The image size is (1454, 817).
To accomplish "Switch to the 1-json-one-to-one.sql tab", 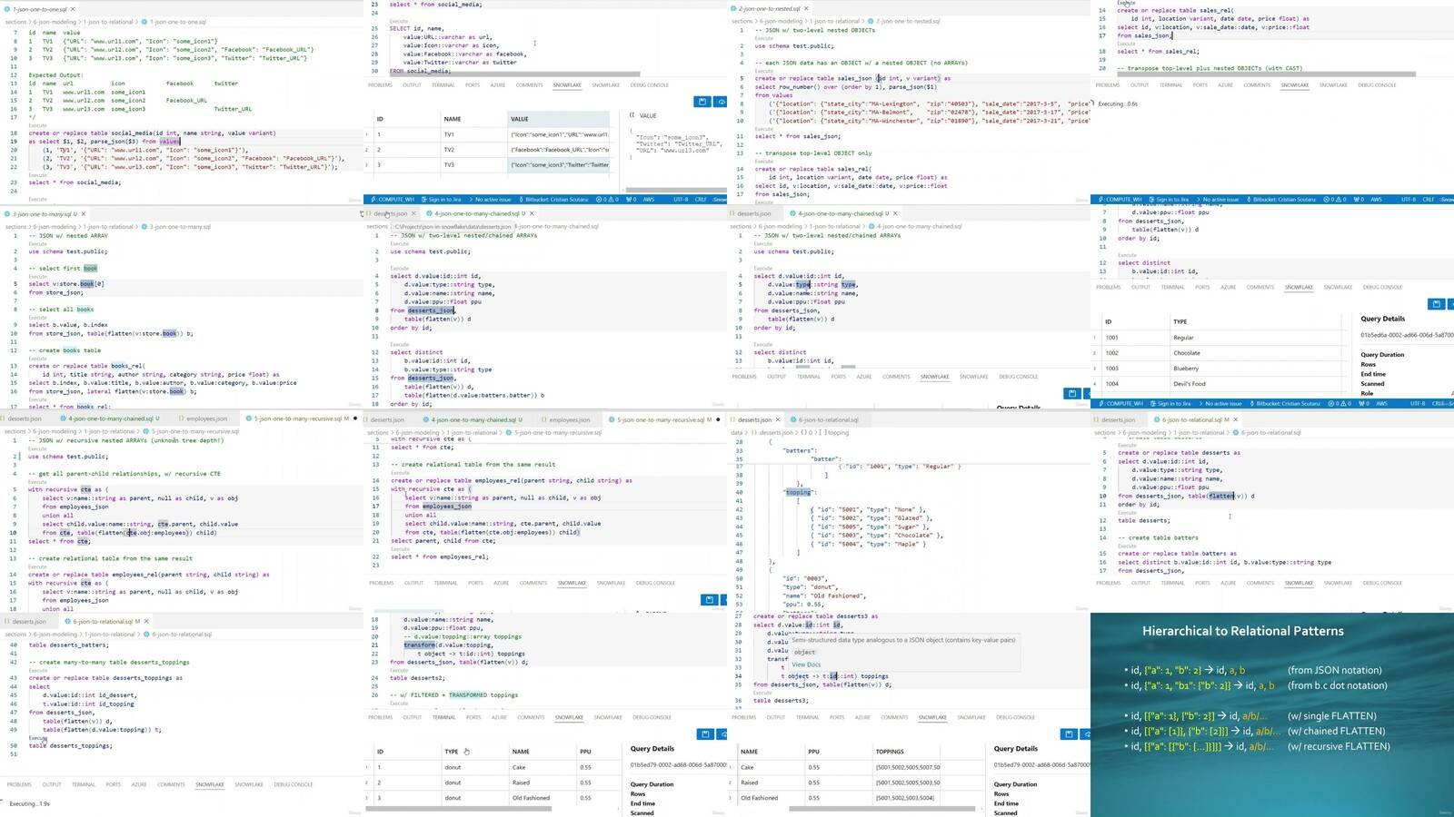I will coord(40,9).
